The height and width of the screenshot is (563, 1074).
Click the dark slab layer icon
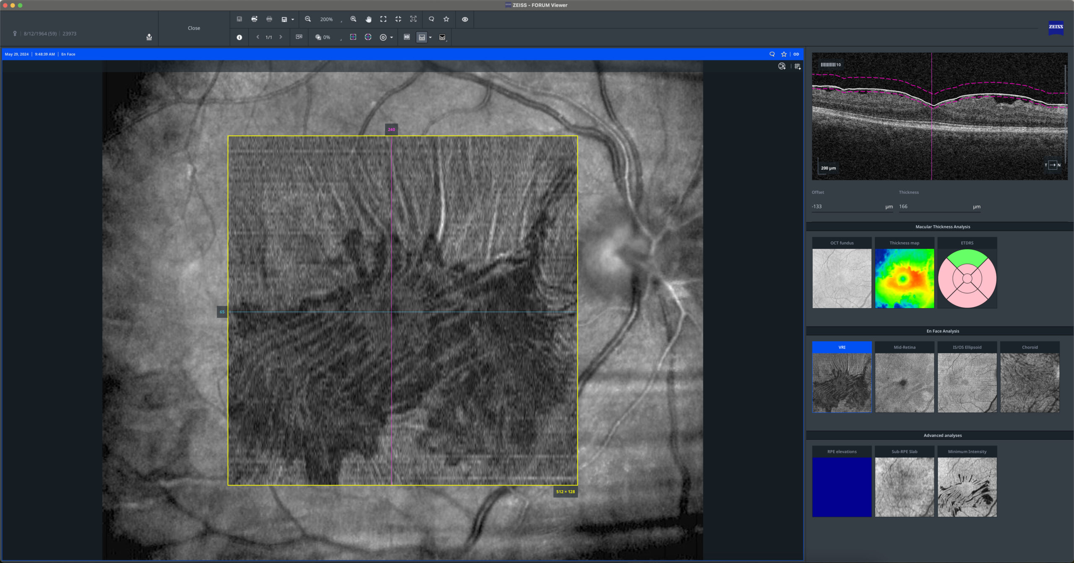442,37
